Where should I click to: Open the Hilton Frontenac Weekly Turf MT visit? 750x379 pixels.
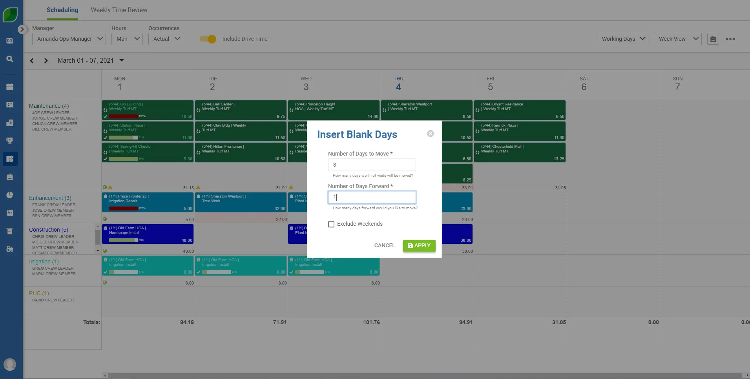(x=241, y=152)
